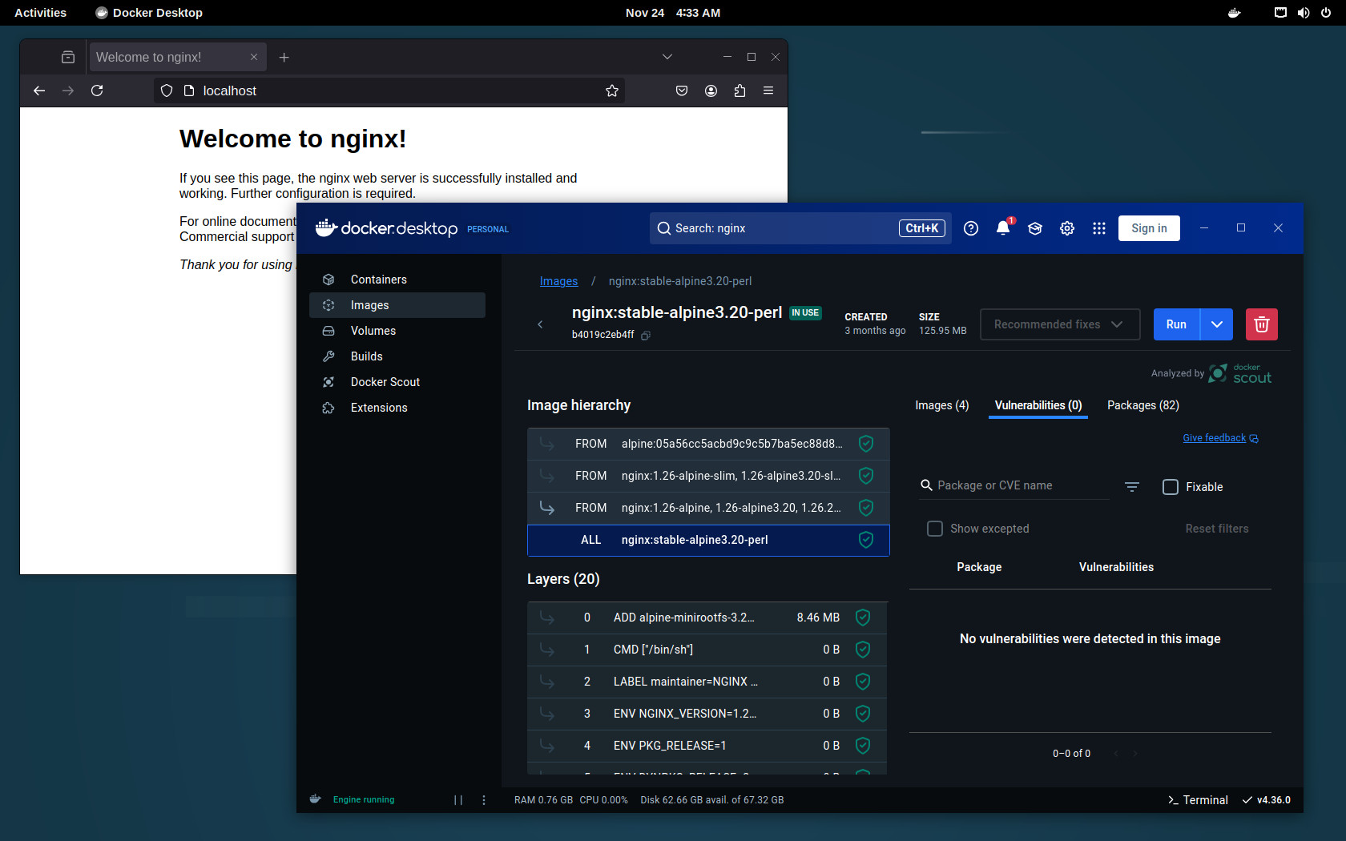Open Firefox account icon
The width and height of the screenshot is (1346, 841).
(x=711, y=91)
